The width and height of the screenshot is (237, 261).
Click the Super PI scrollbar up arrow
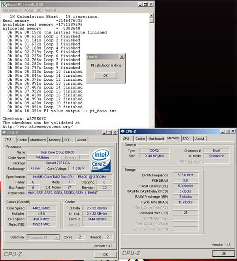tap(151, 16)
